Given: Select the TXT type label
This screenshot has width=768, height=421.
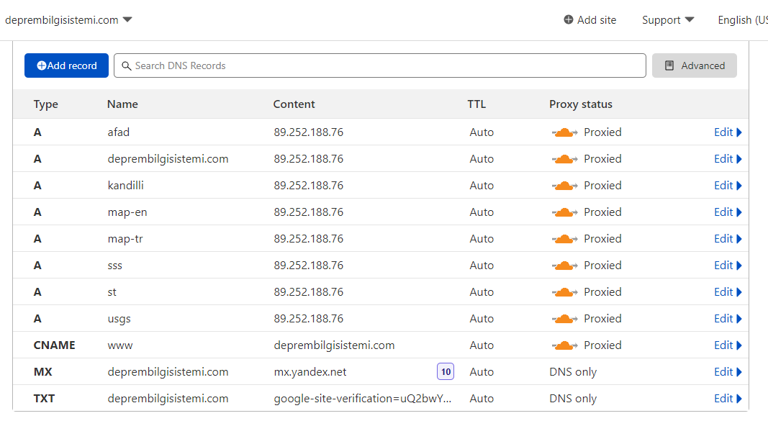Looking at the screenshot, I should point(44,399).
